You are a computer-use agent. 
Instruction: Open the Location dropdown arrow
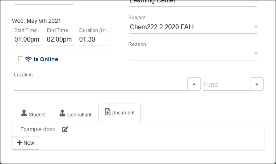click(194, 84)
